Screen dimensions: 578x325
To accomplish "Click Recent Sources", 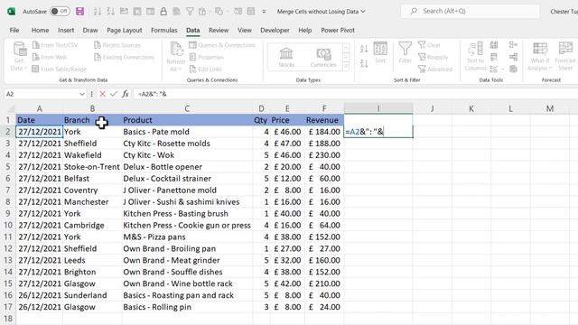I will coord(117,45).
